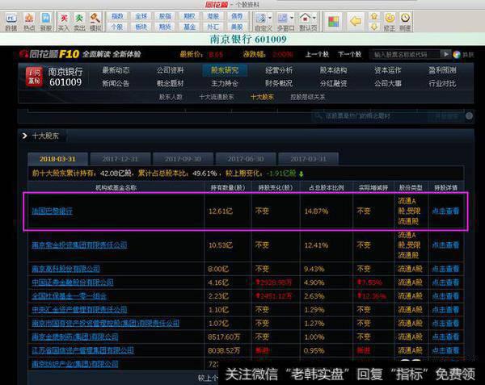485x385 pixels.
Task: Click the 默认页 home page icon
Action: [306, 18]
